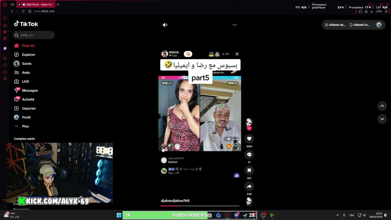
Task: Open the Opera GX main menu logo
Action: tap(5, 5)
